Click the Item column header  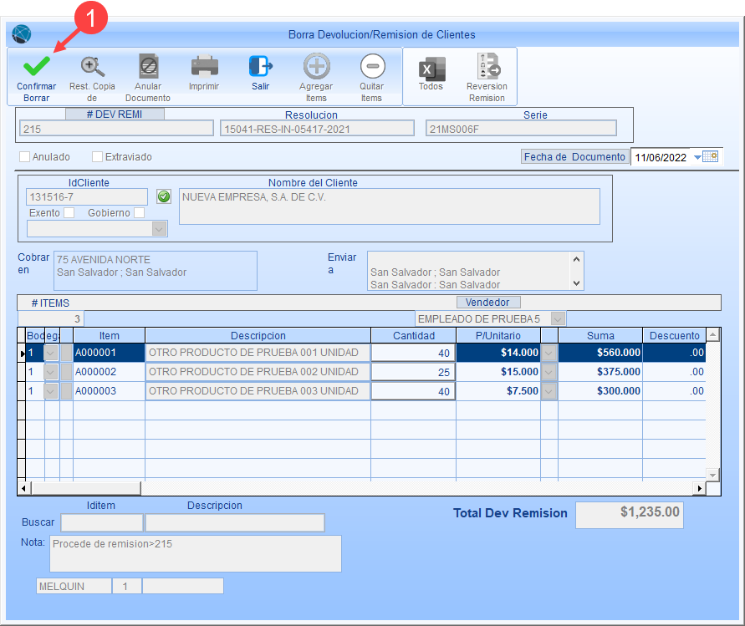pos(110,335)
